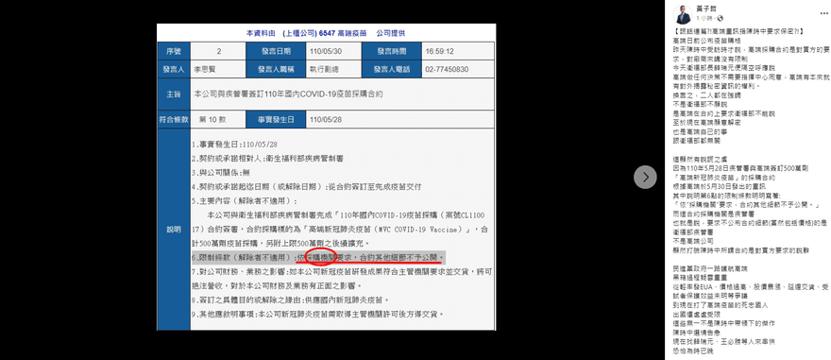Click highlighted line 6.限制條款
Screen dimensions: 831x360
pyautogui.click(x=319, y=258)
